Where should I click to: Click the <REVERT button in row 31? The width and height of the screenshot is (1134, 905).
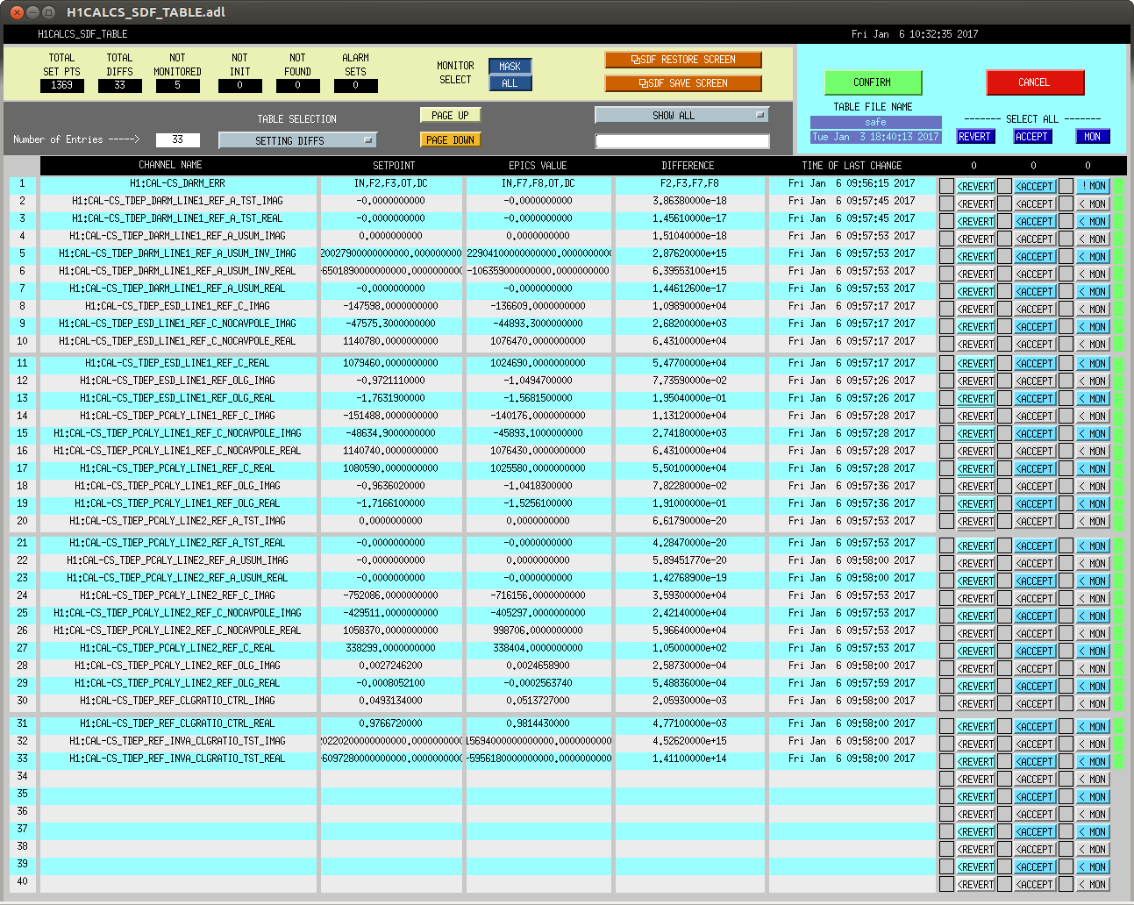point(975,726)
